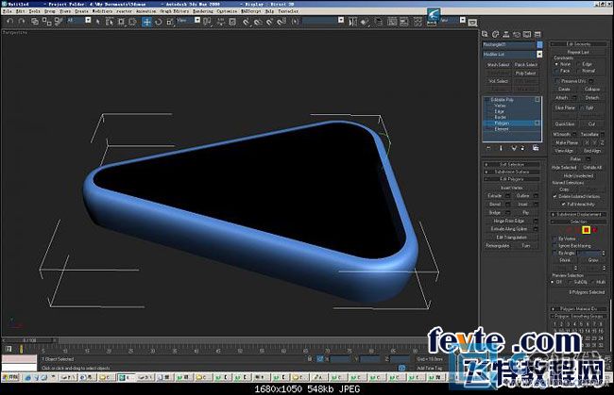The width and height of the screenshot is (614, 395).
Task: Click the Angle Snap toggle icon
Action: [x=258, y=22]
